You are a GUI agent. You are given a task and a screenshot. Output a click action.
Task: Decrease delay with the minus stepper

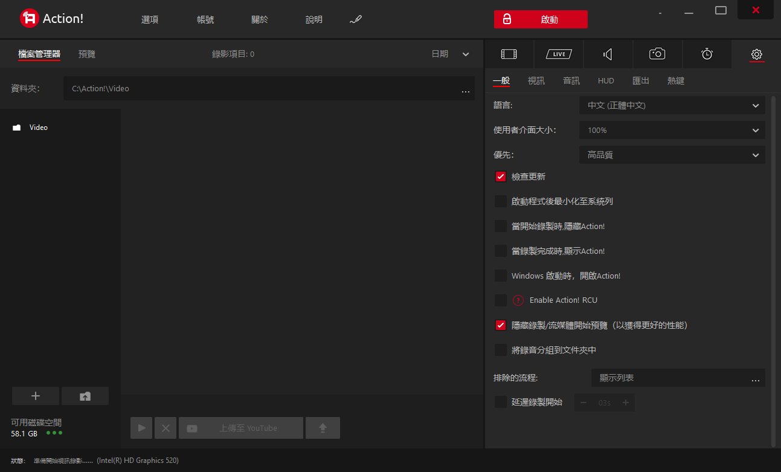583,402
